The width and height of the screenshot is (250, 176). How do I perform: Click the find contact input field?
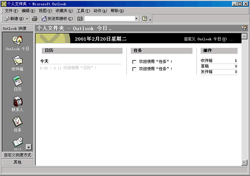pos(109,19)
